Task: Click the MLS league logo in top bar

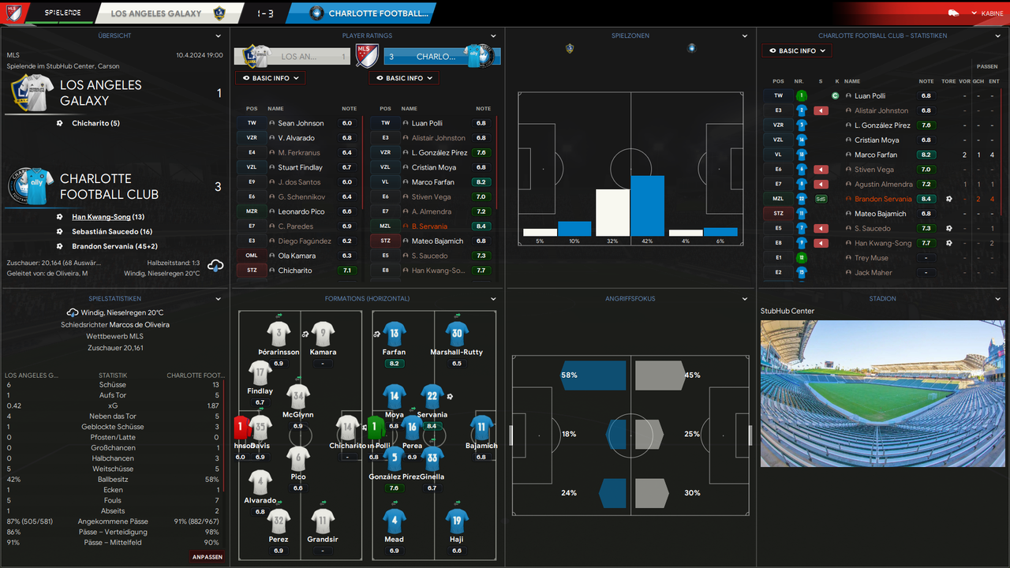Action: (x=13, y=13)
